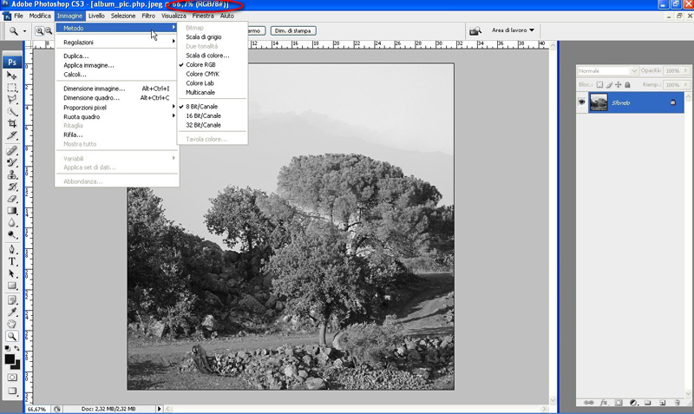This screenshot has width=694, height=414.
Task: Click the lock transparent pixels icon
Action: (600, 85)
